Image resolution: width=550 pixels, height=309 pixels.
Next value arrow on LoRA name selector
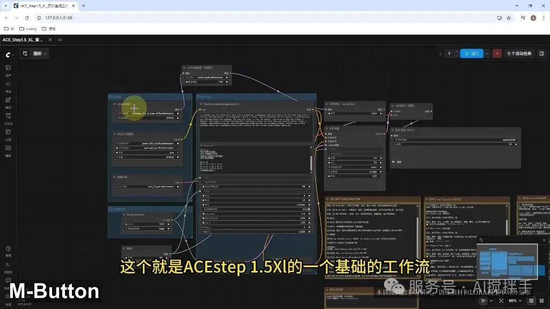(227, 77)
